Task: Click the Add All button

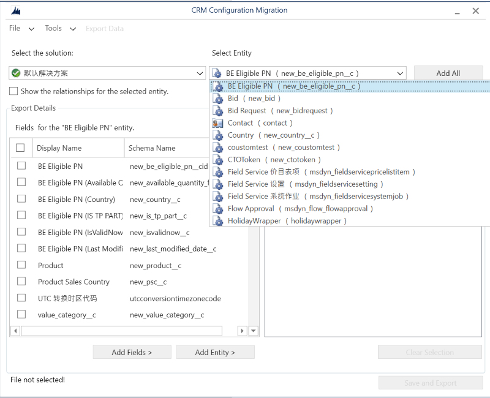Action: pyautogui.click(x=448, y=73)
